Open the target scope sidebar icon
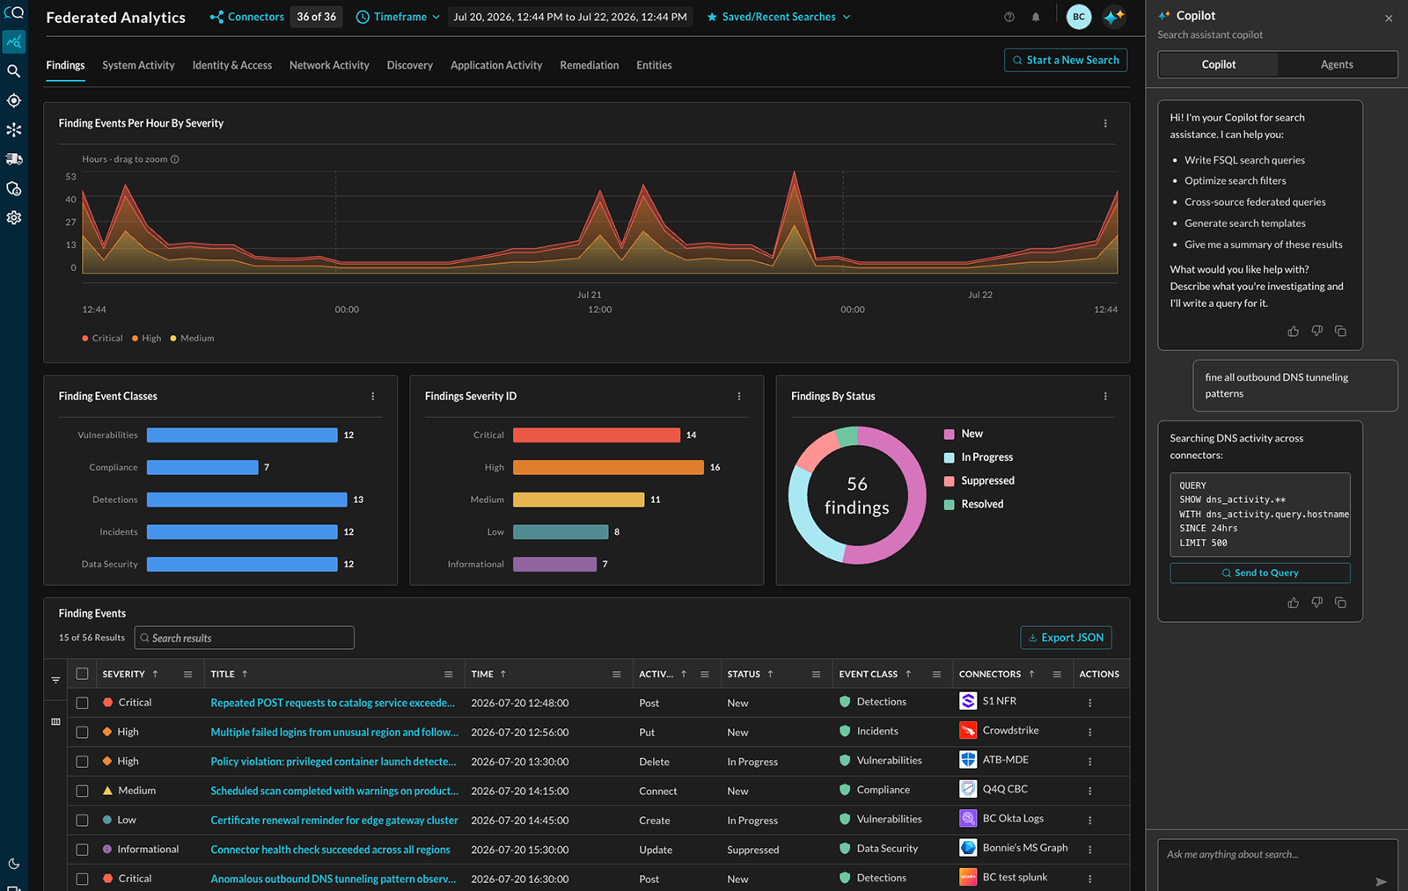 click(13, 100)
